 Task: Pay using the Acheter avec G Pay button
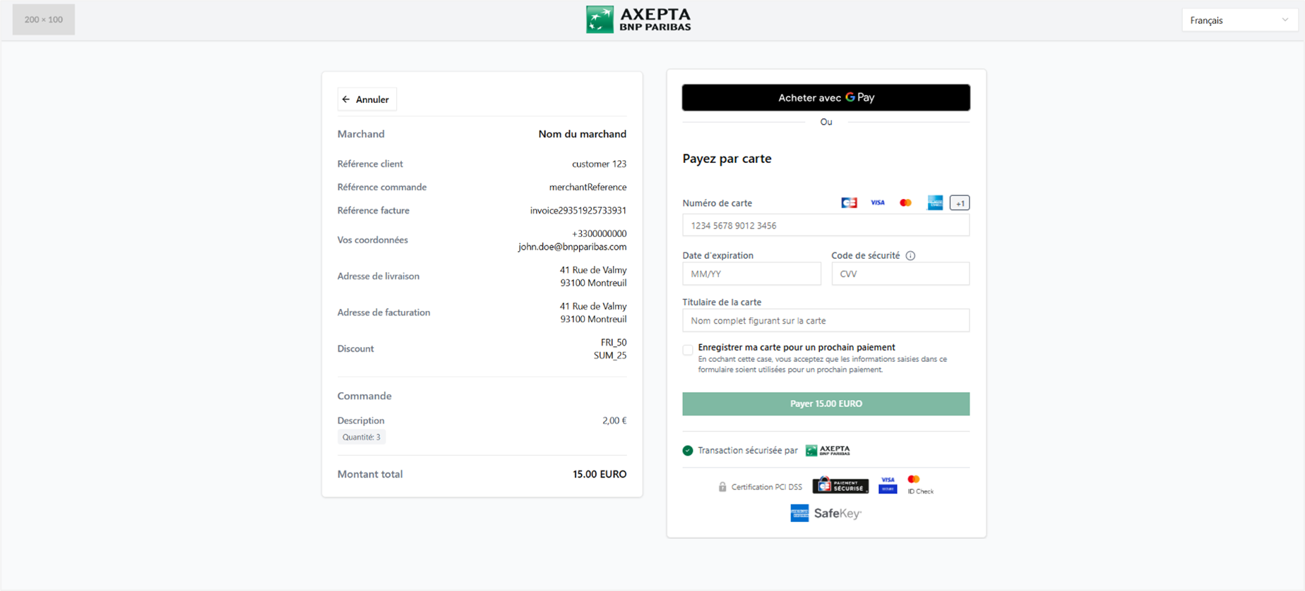(826, 98)
